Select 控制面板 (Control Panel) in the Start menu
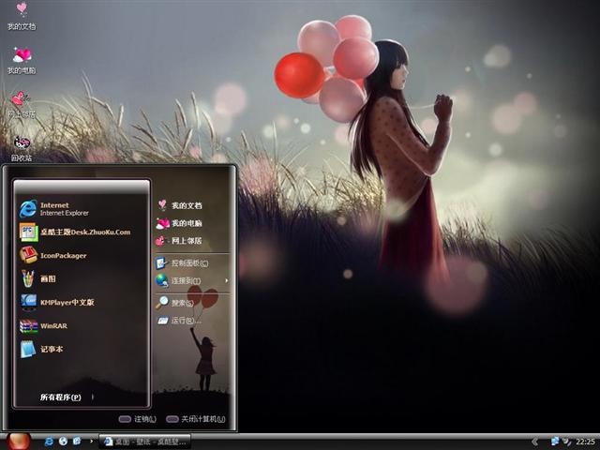This screenshot has width=600, height=450. [x=187, y=262]
